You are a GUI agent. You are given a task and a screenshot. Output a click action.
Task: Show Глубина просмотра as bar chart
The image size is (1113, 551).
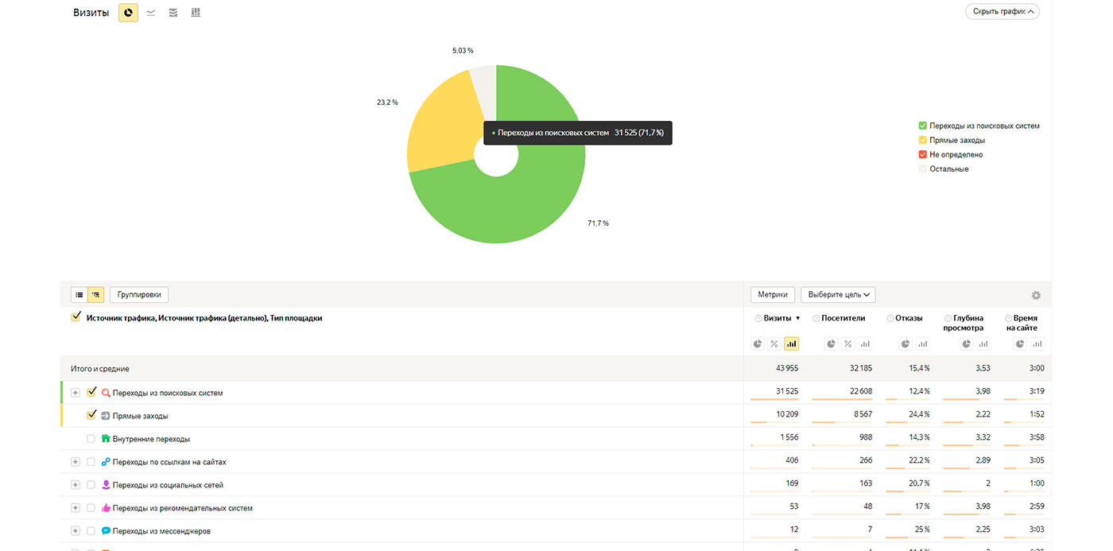pyautogui.click(x=983, y=343)
